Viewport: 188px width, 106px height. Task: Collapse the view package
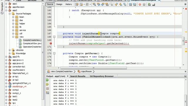tap(13, 37)
